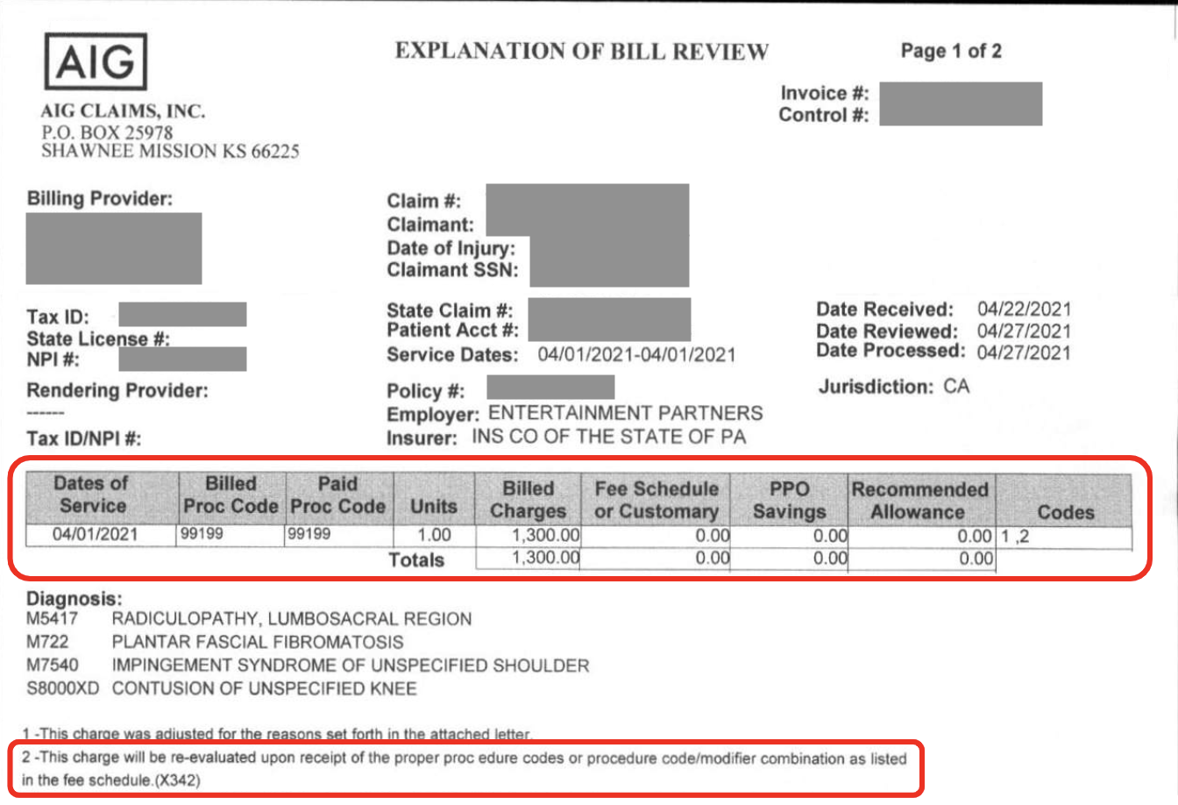
Task: Click the 'Policy #:' label
Action: tap(426, 391)
